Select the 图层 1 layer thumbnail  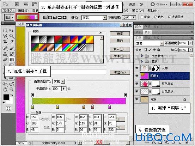[x=144, y=76]
